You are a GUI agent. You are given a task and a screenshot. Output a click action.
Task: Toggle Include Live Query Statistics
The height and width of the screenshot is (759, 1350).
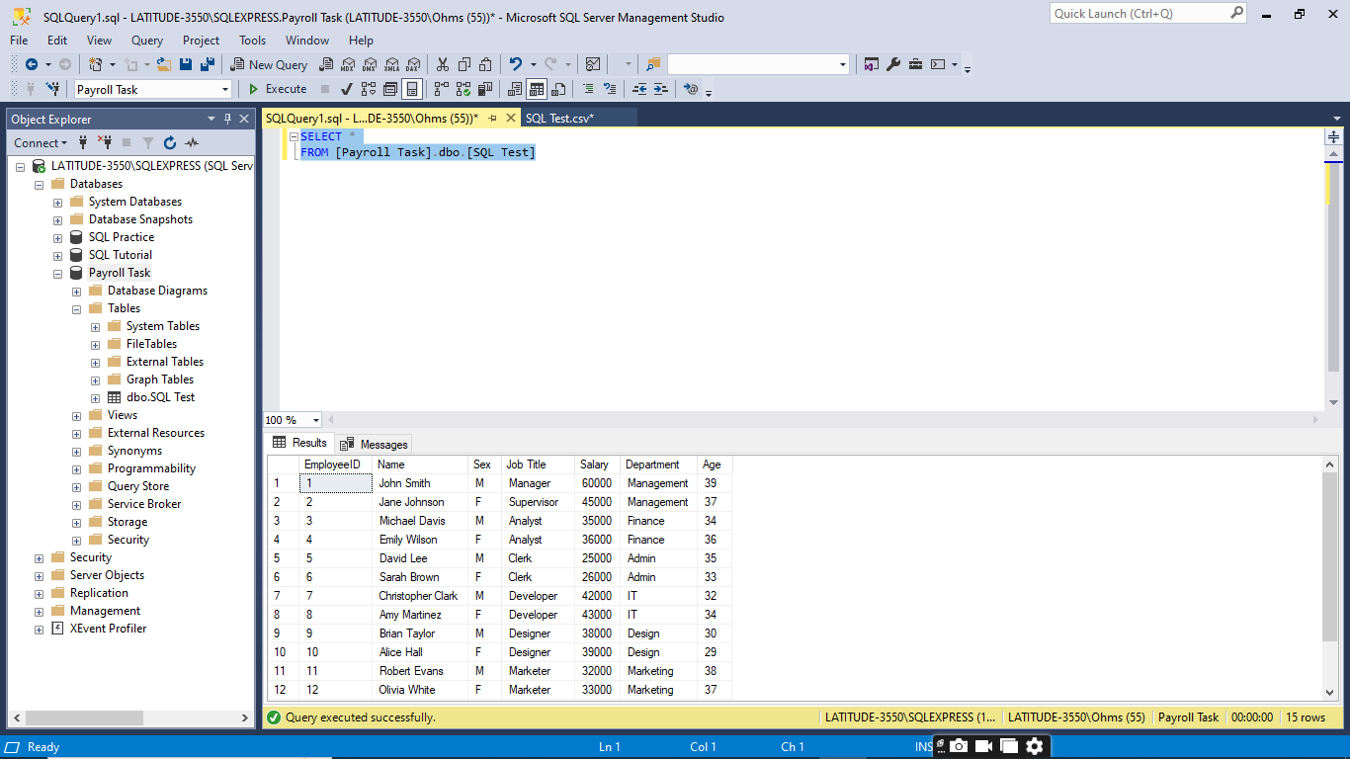pyautogui.click(x=464, y=89)
